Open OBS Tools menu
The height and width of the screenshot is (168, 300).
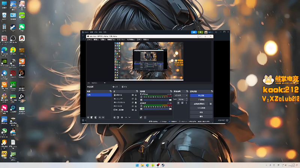click(139, 40)
